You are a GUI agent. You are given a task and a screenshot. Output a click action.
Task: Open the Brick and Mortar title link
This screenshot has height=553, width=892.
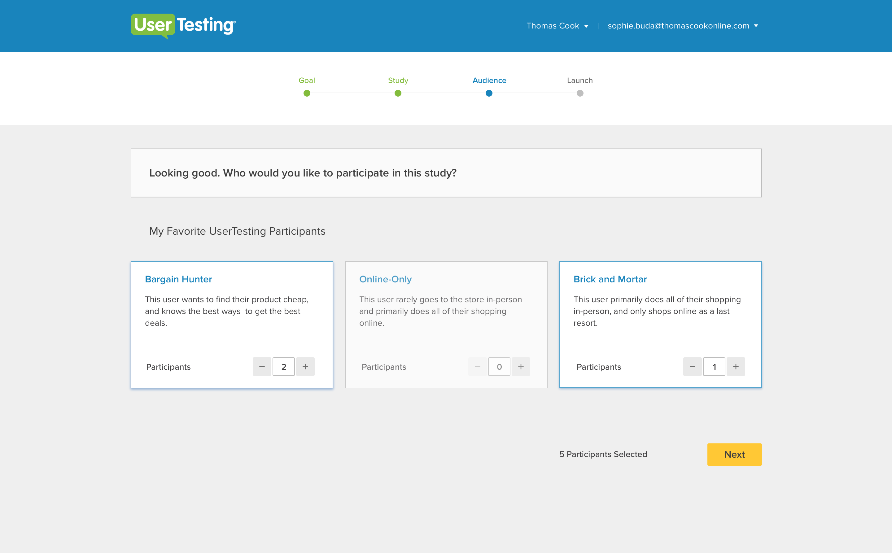click(x=610, y=279)
